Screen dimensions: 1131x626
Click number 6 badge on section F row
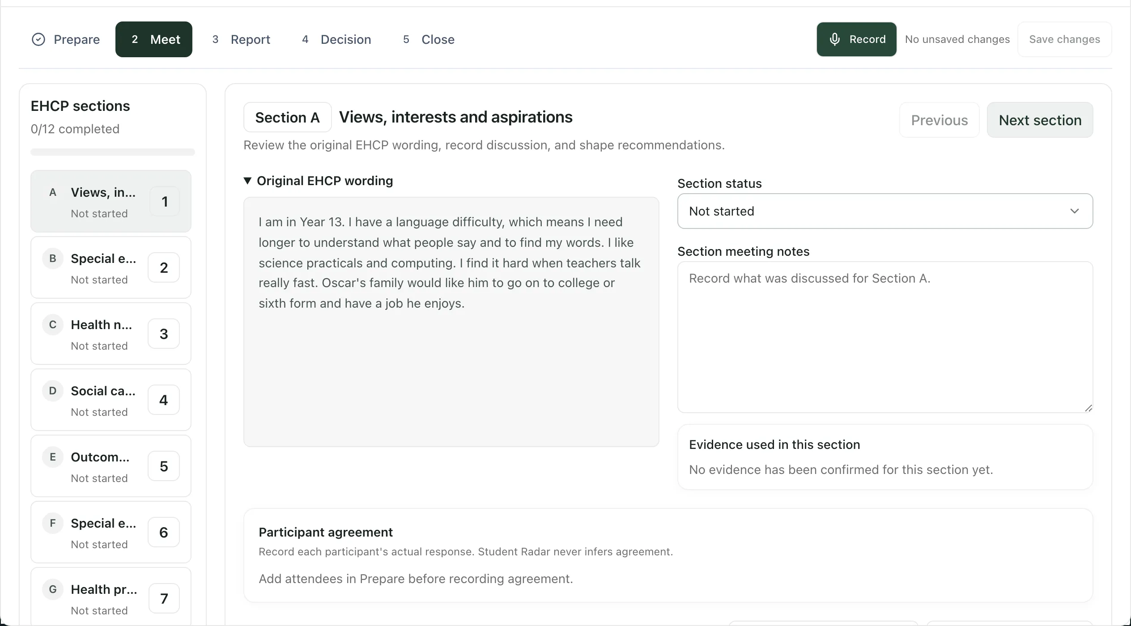point(164,532)
